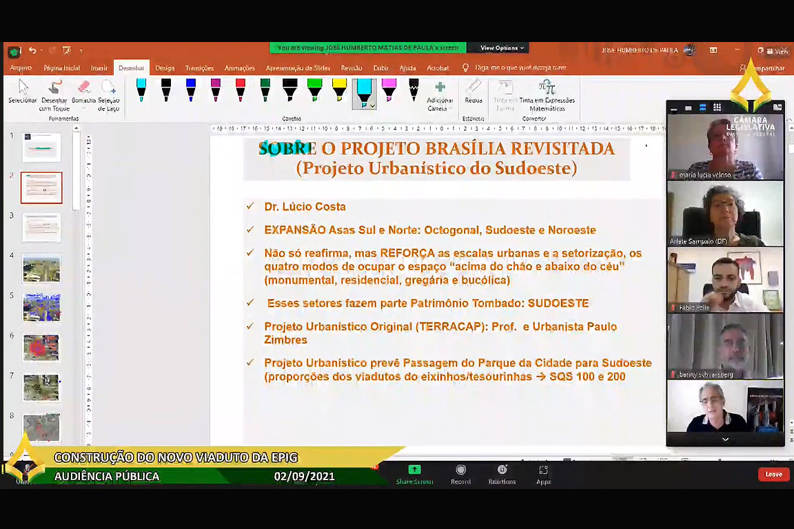794x529 pixels.
Task: Select the Borracha eraser tool
Action: (x=83, y=94)
